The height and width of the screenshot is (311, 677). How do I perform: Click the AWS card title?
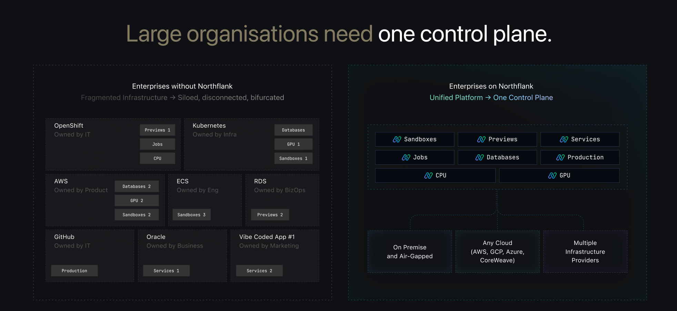point(61,181)
